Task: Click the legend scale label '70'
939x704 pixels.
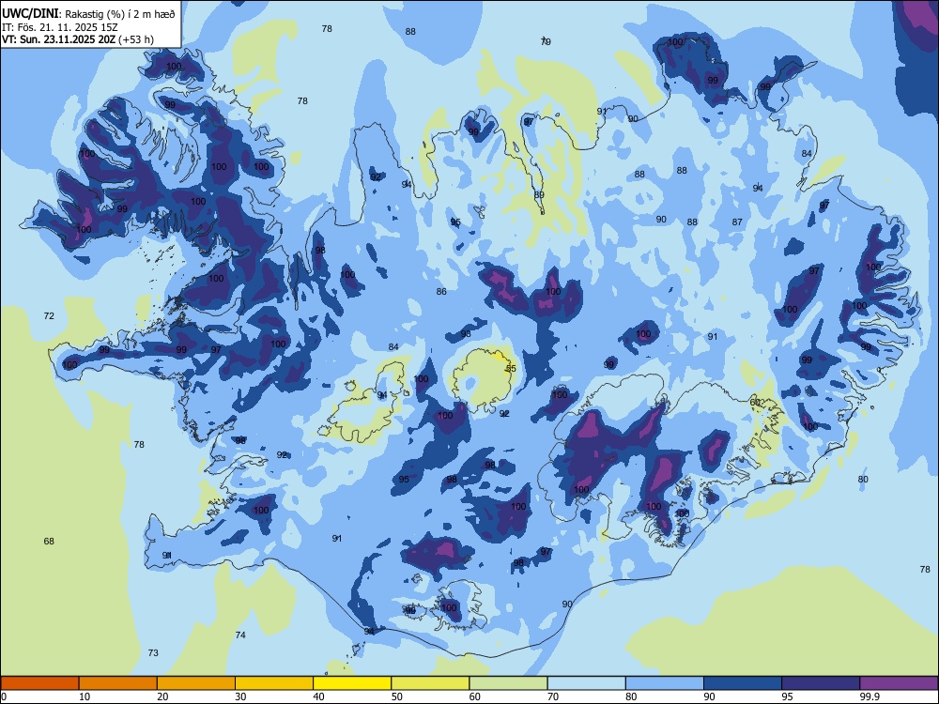Action: (x=553, y=696)
